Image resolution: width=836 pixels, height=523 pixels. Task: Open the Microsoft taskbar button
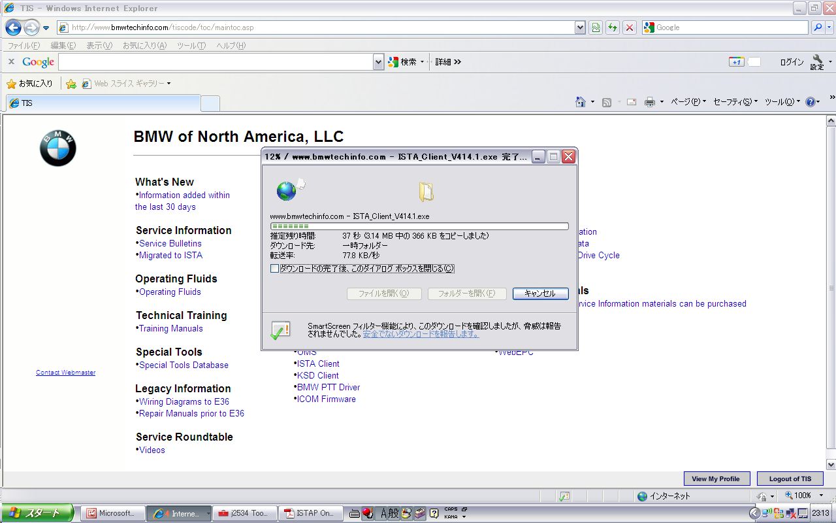(x=112, y=513)
